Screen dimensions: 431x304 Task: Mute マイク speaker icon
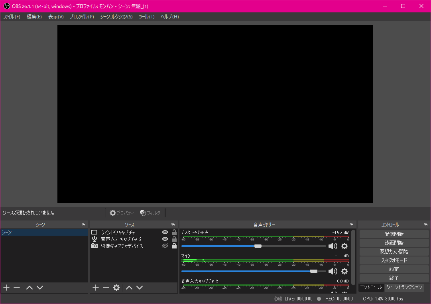[x=333, y=271]
